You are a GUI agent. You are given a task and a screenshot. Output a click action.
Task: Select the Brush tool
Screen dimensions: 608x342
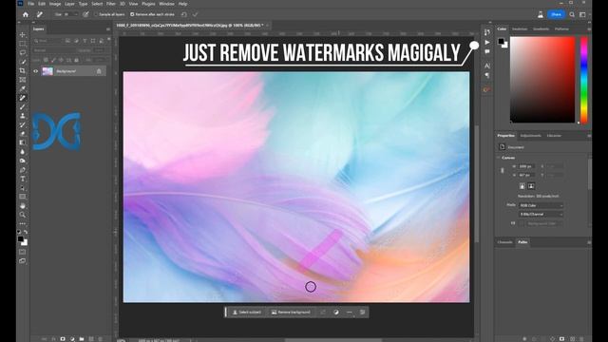click(x=23, y=106)
